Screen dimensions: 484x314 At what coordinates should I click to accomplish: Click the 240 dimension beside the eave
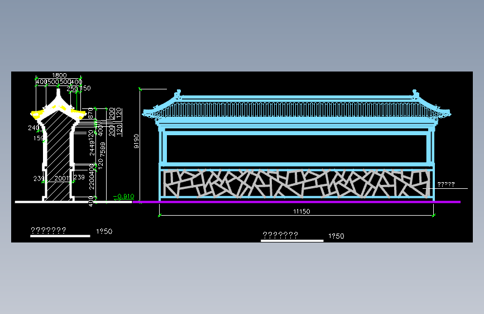pos(33,127)
